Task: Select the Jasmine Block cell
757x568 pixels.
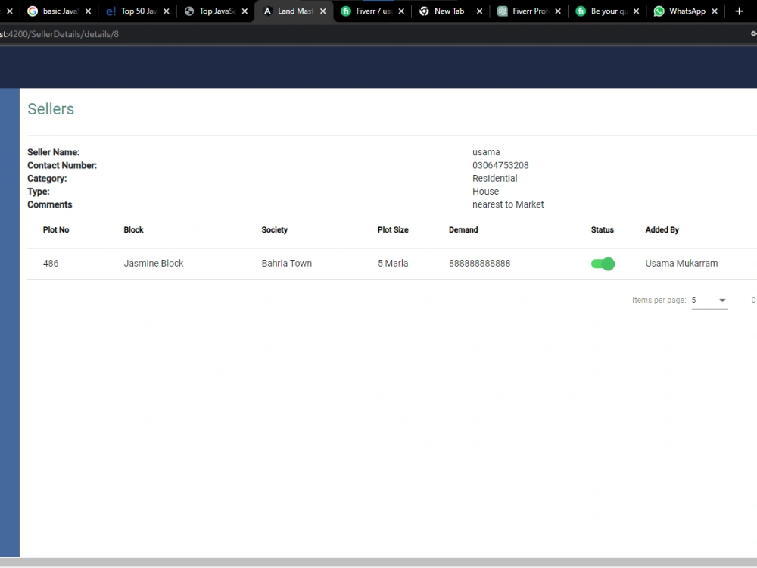Action: tap(154, 264)
